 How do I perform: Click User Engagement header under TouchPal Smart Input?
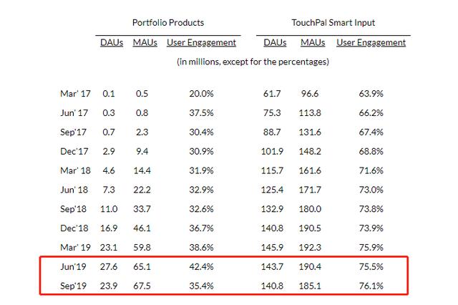click(x=371, y=43)
